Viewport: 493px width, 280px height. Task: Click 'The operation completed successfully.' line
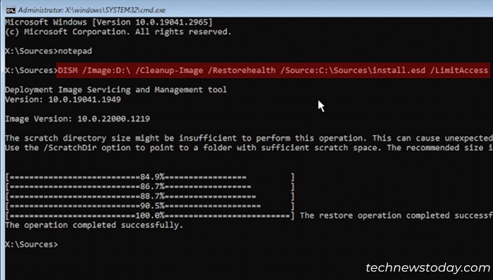94,225
